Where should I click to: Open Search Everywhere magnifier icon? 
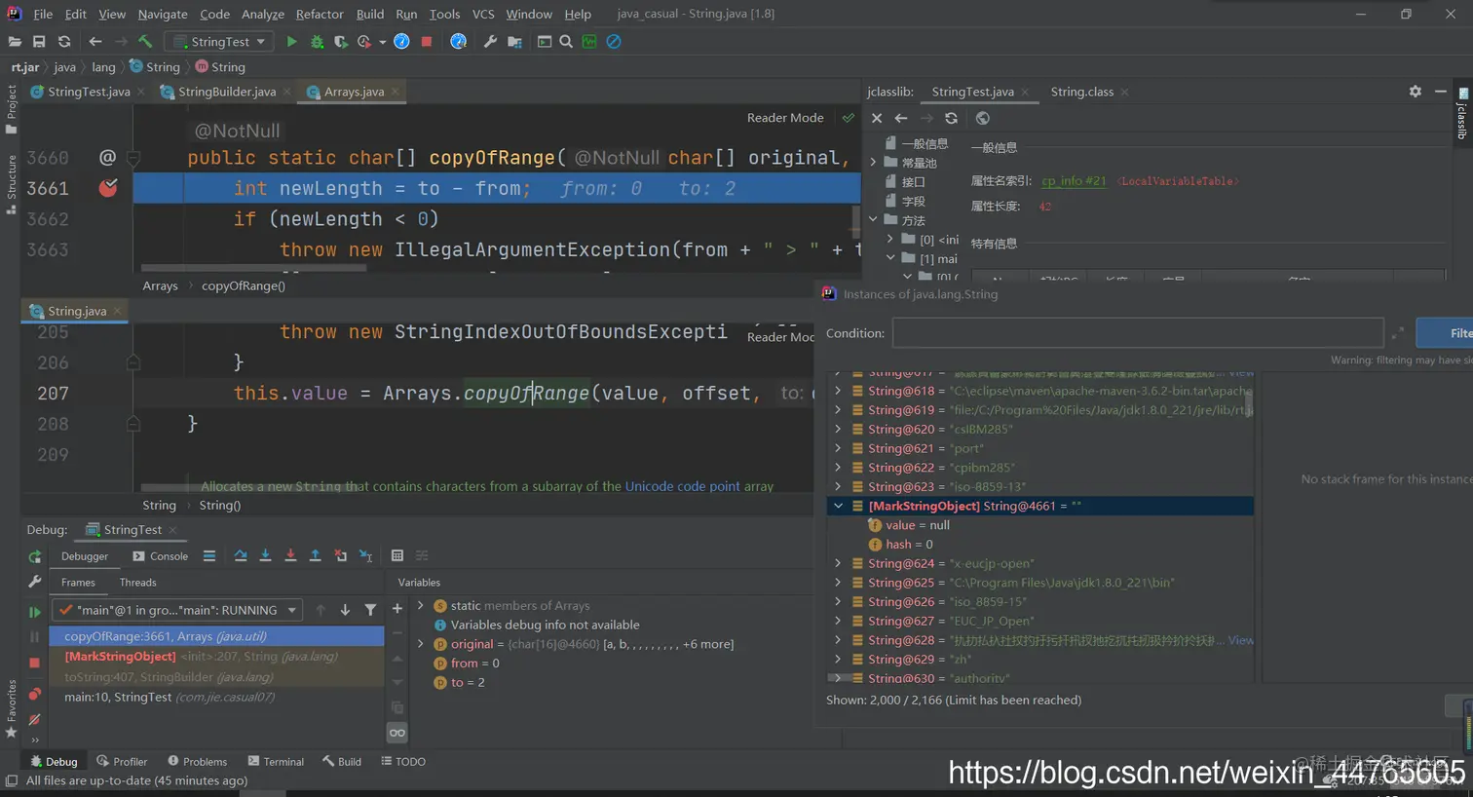click(566, 42)
